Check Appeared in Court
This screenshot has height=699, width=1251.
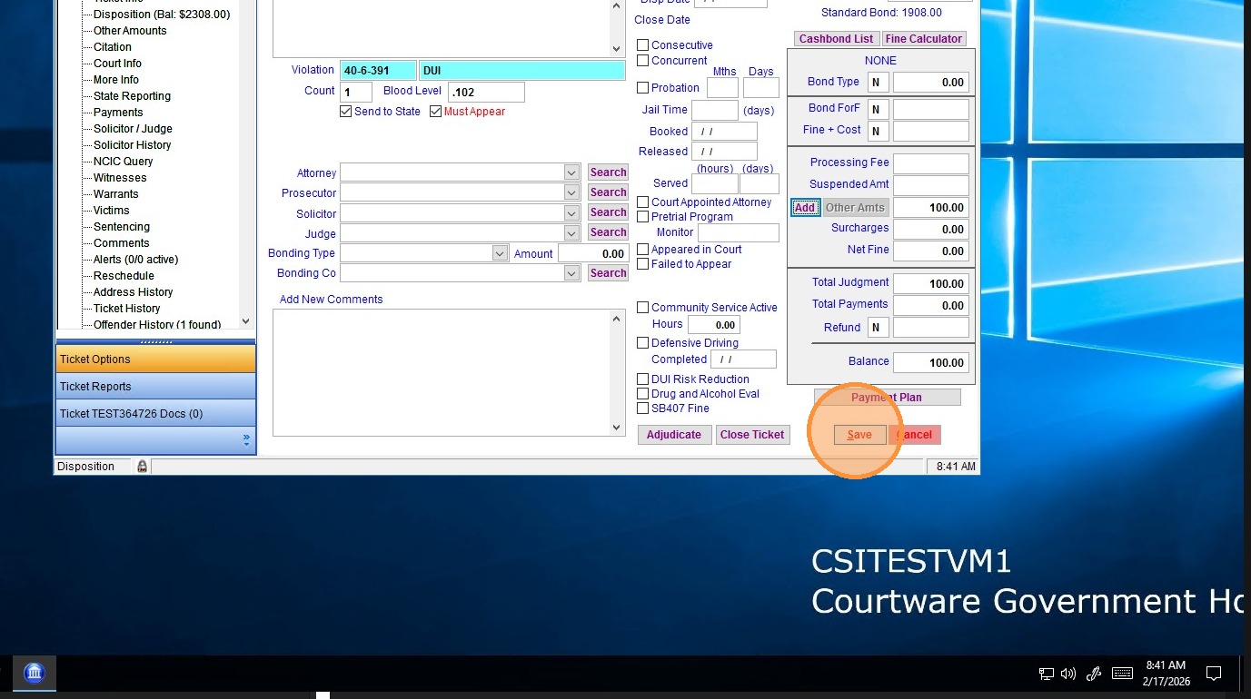point(643,250)
